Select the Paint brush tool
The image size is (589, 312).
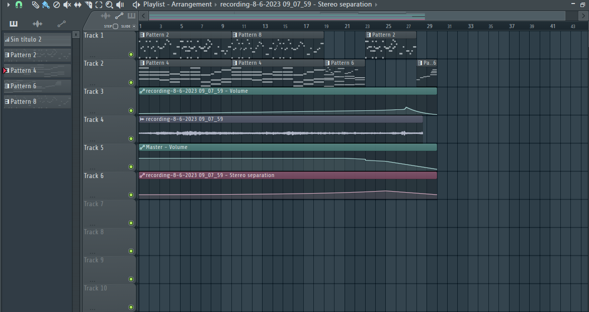46,5
